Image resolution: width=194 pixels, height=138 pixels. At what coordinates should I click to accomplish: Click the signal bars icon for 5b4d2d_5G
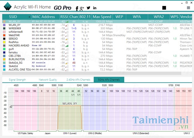(67, 63)
